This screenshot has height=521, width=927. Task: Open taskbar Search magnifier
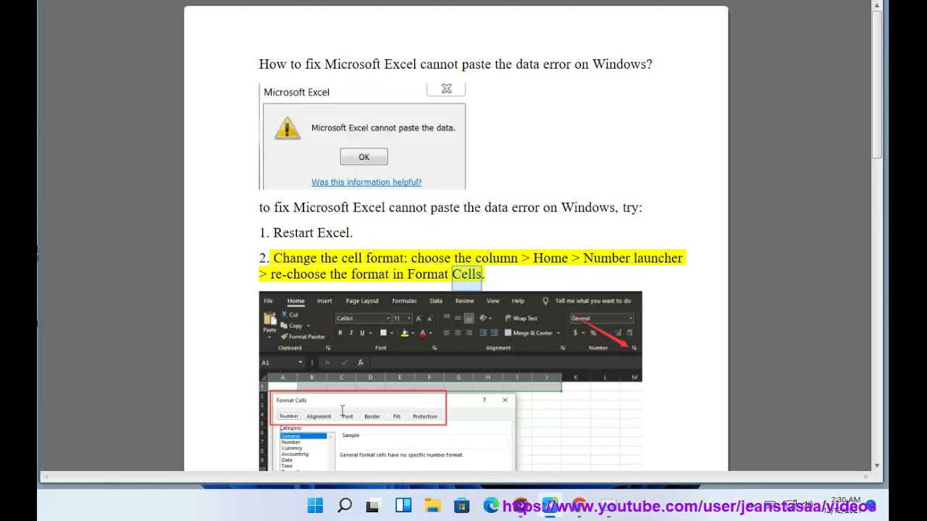tap(345, 506)
